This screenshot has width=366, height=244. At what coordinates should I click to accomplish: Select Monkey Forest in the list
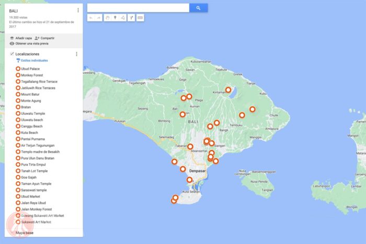pos(29,75)
